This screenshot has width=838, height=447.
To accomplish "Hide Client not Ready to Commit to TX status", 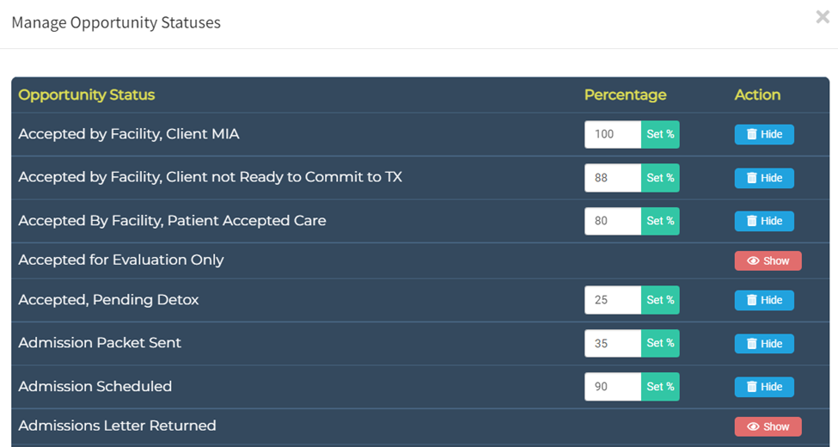I will tap(764, 178).
